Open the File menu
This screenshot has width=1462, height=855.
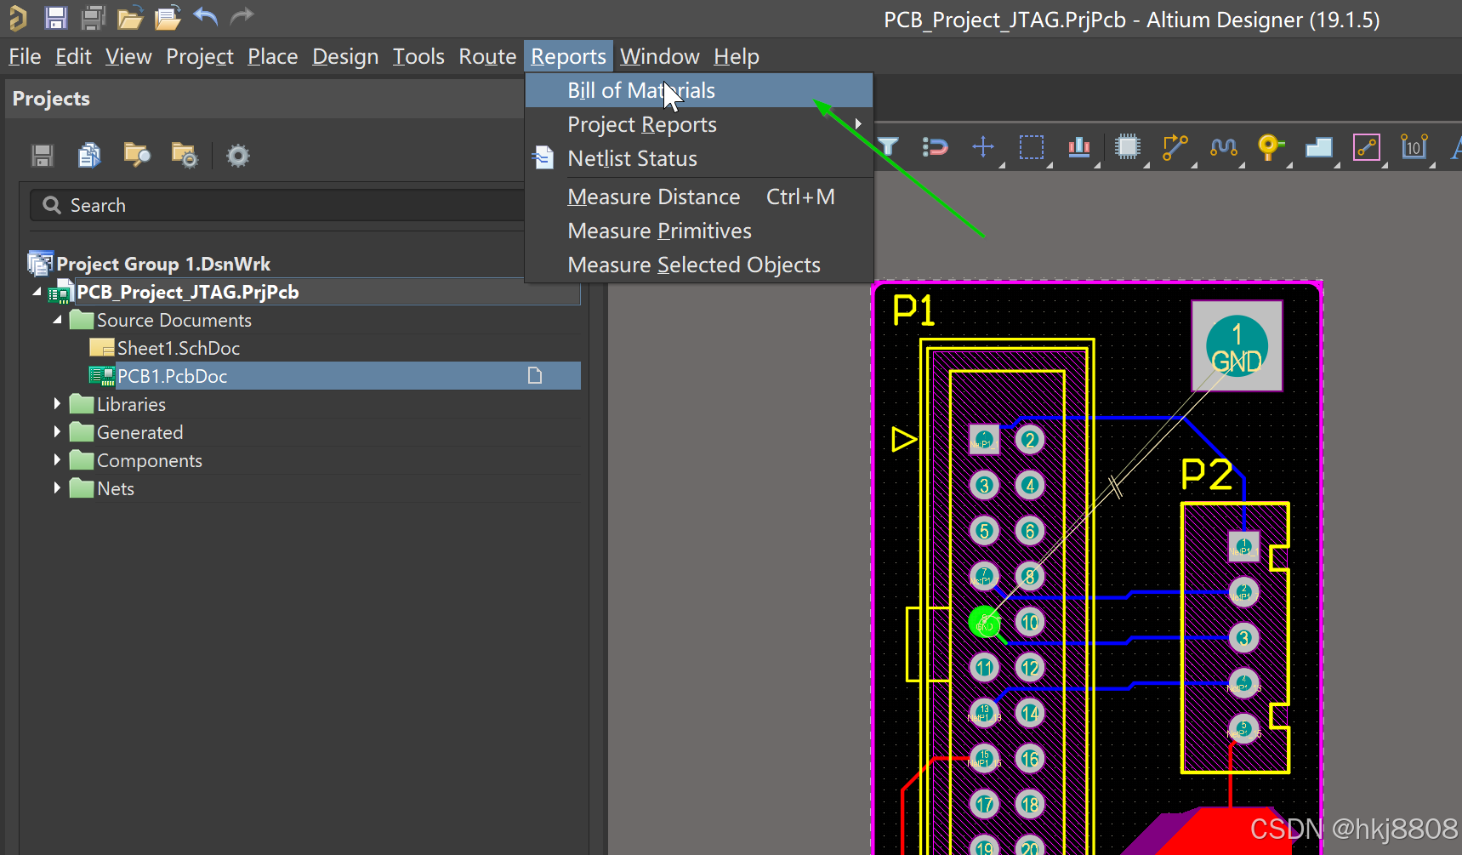click(25, 57)
